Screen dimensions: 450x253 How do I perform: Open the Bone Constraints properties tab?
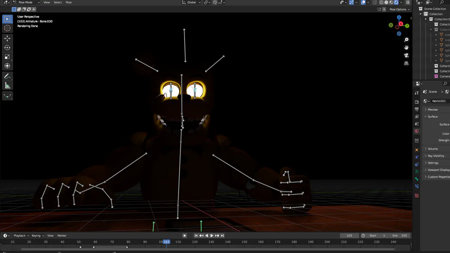pyautogui.click(x=416, y=186)
